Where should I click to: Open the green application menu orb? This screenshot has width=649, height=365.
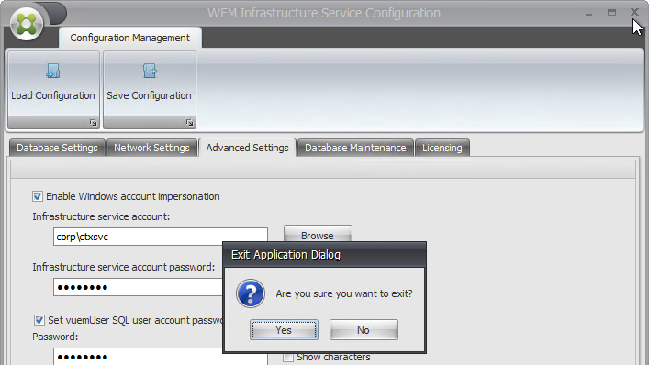27,24
